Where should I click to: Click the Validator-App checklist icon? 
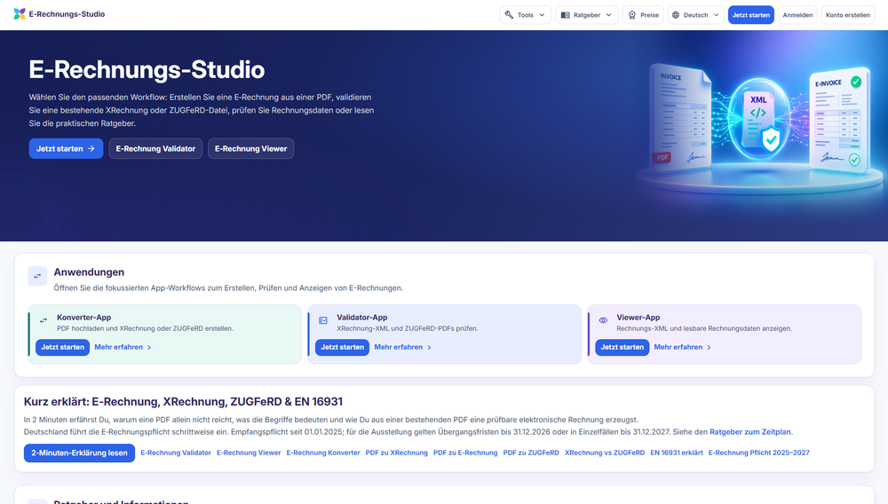[x=323, y=320]
